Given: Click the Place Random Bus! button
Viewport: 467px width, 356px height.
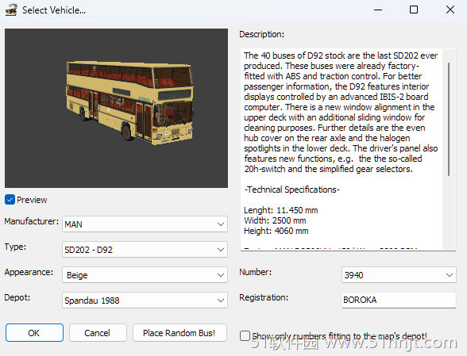Looking at the screenshot, I should [x=179, y=332].
